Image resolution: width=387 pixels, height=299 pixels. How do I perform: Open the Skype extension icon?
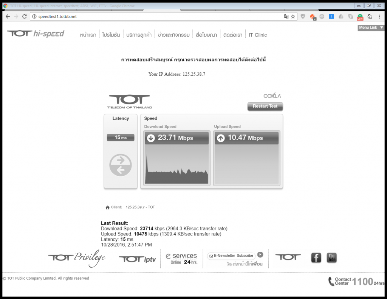350,17
